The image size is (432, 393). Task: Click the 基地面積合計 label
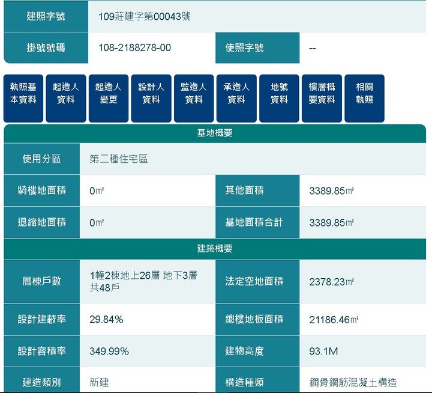coord(254,222)
